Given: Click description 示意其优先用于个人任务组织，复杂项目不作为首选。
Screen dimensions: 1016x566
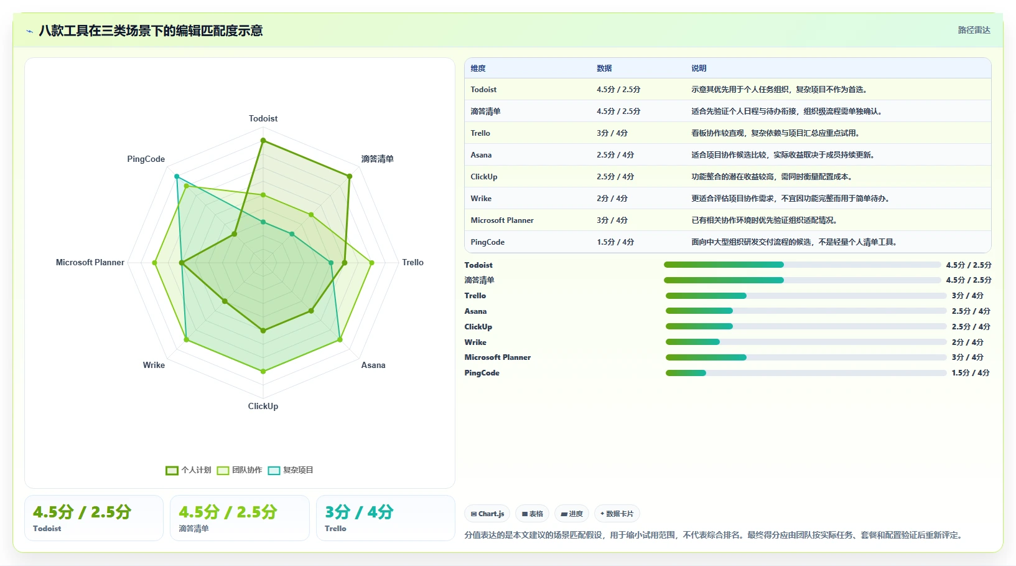Looking at the screenshot, I should coord(781,90).
